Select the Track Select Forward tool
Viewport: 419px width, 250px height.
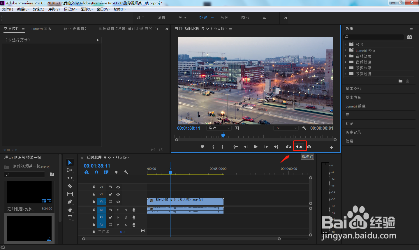(x=70, y=170)
